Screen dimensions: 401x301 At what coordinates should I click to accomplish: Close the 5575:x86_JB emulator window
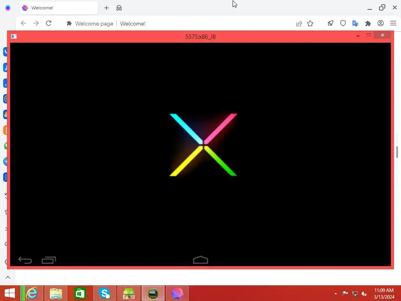point(382,35)
